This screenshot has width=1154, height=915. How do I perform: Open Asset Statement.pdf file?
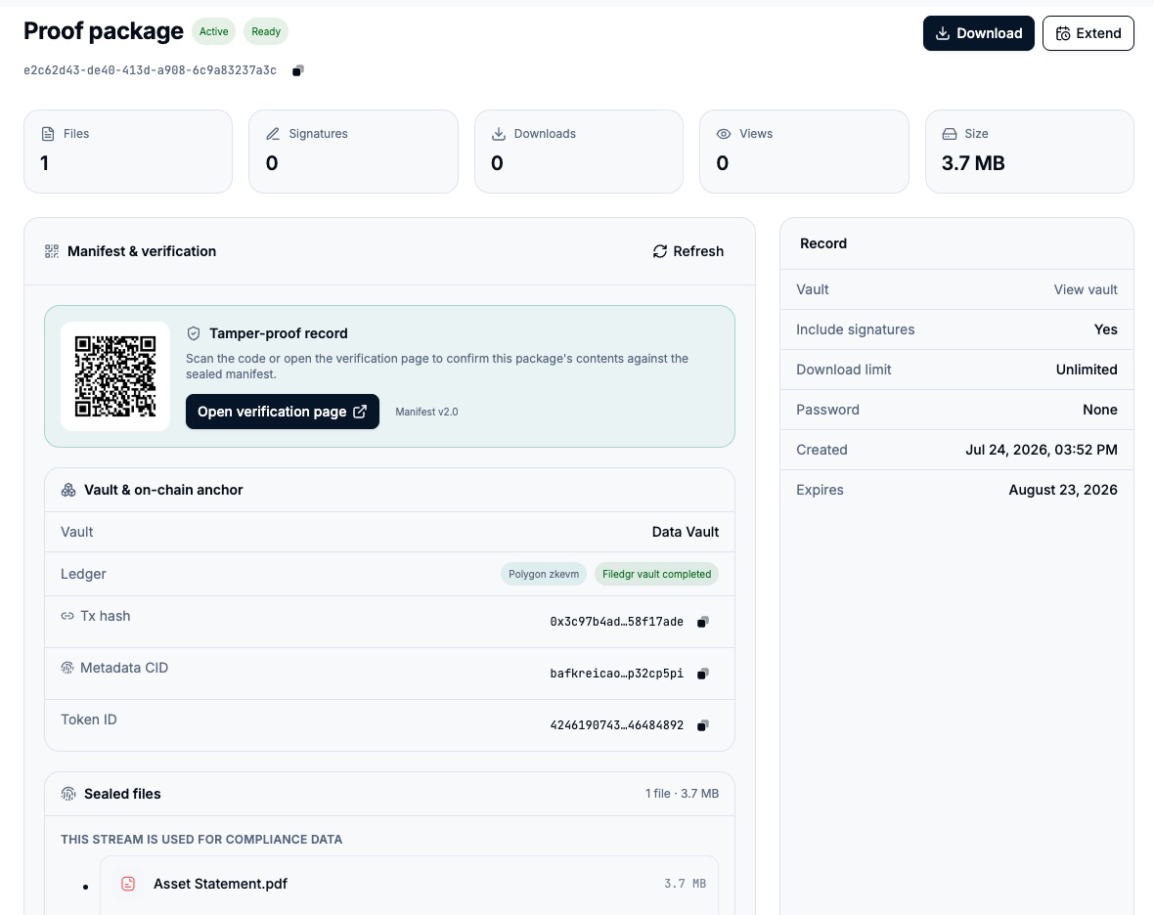tap(220, 884)
